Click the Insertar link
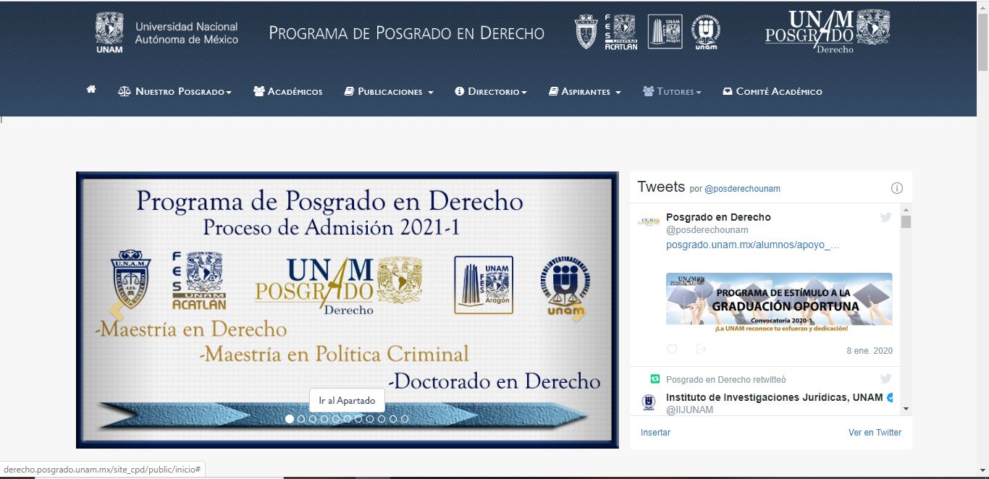989x479 pixels. 655,433
